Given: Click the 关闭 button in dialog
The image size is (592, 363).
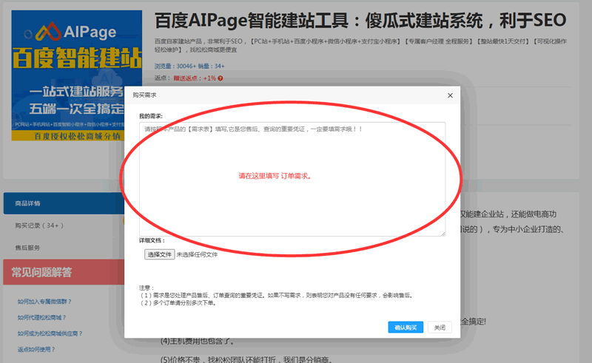Looking at the screenshot, I should coord(440,328).
